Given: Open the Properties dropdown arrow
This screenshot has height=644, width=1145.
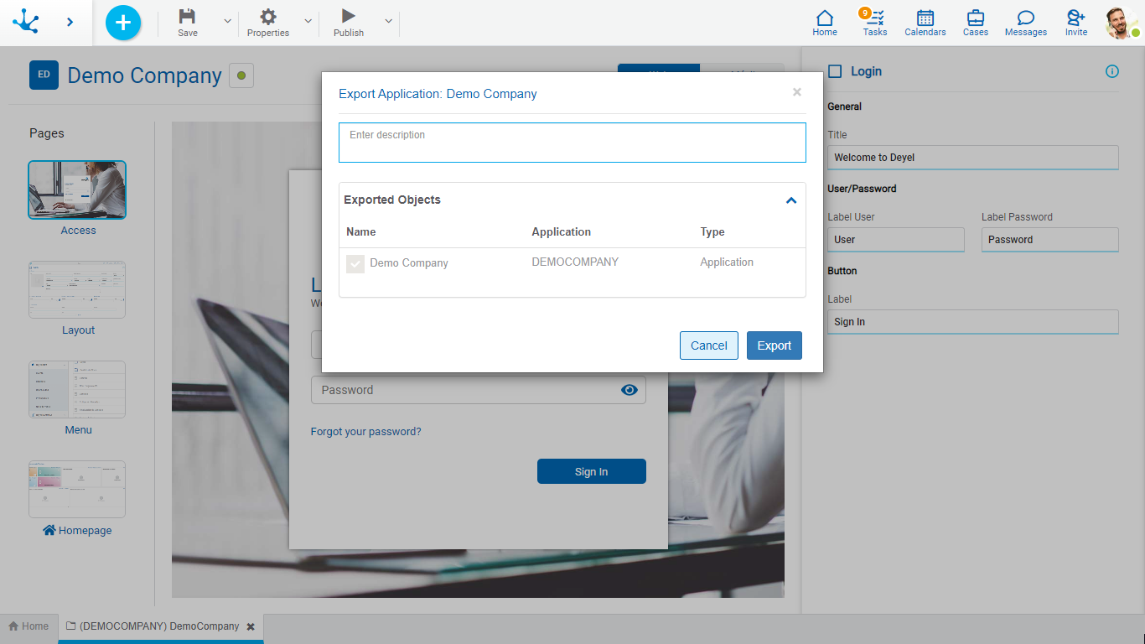Looking at the screenshot, I should click(308, 21).
